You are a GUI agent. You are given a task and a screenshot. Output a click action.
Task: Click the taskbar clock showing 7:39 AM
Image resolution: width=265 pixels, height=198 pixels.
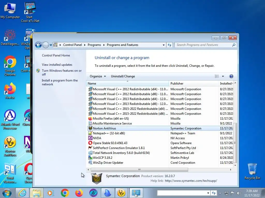click(x=252, y=193)
